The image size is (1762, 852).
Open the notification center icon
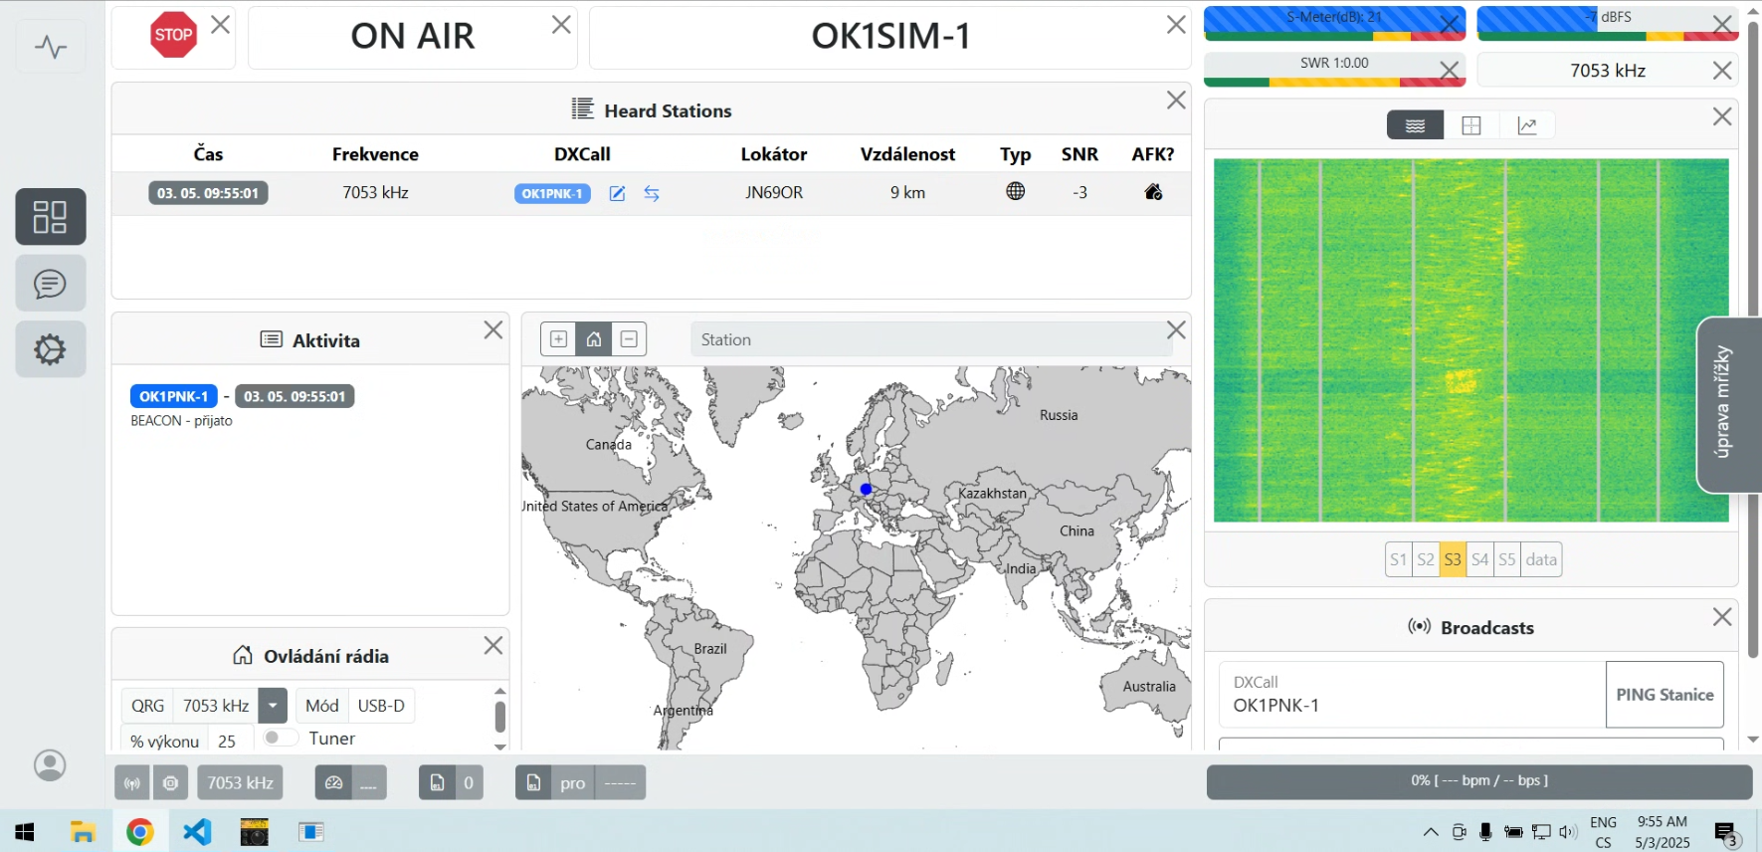point(1726,832)
